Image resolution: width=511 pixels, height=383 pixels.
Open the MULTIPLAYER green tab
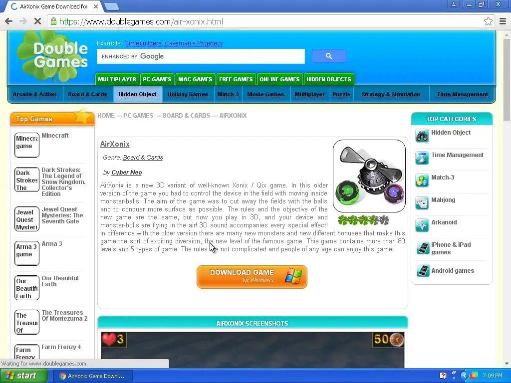117,79
